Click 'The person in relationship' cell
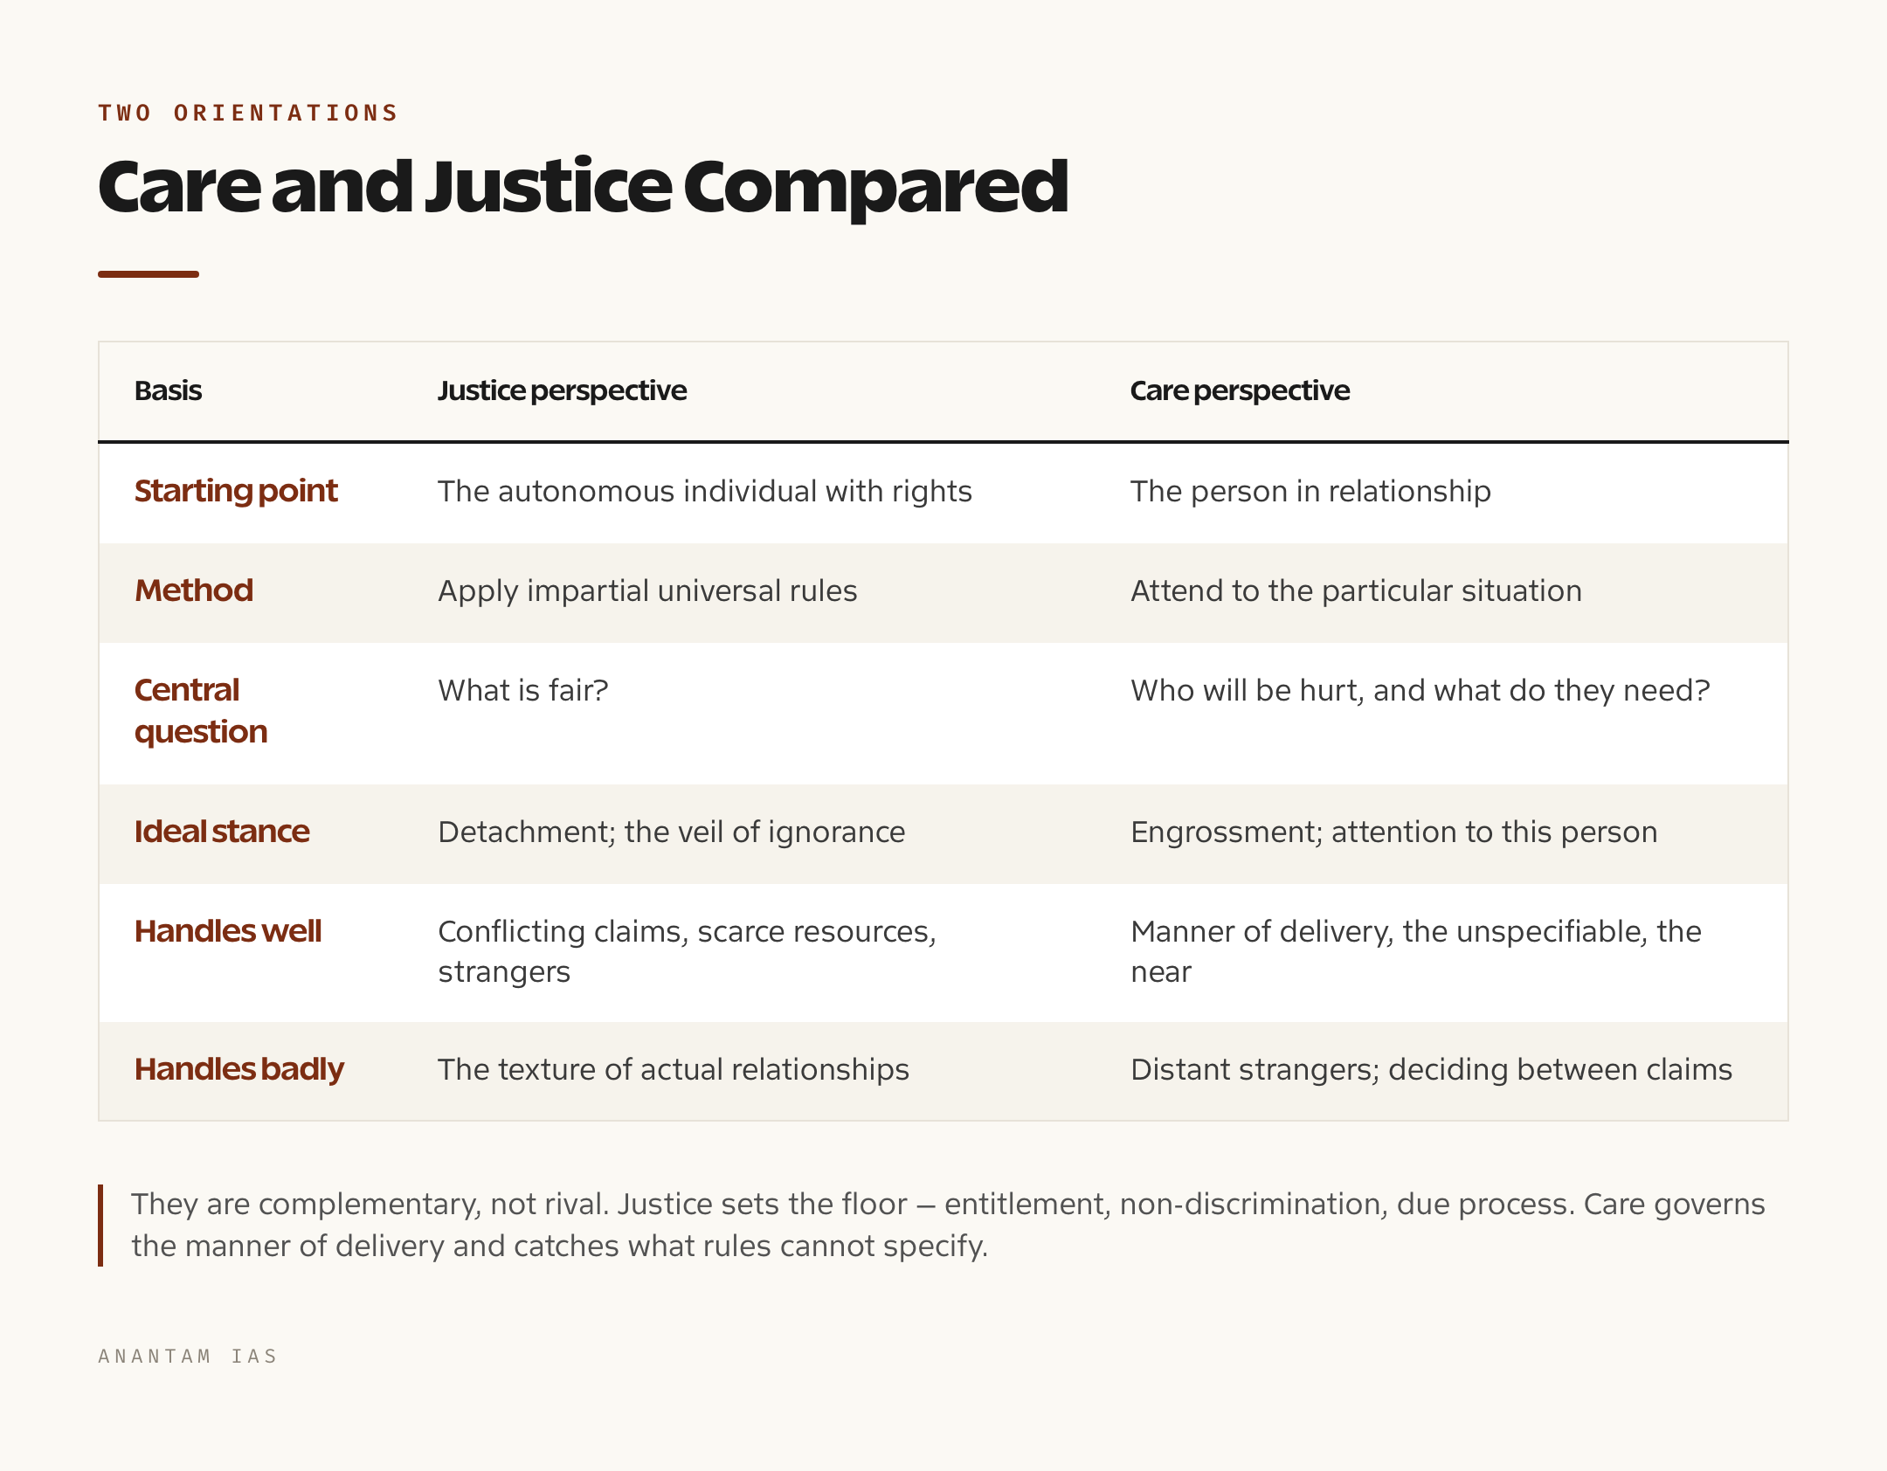 tap(1310, 492)
